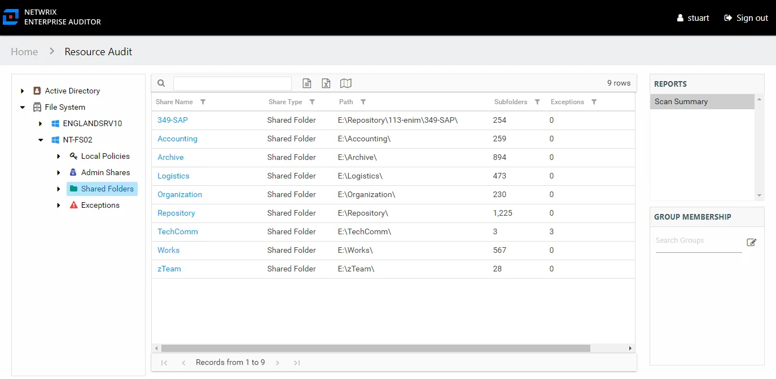Click the Local Policies key icon
Image resolution: width=776 pixels, height=379 pixels.
click(x=73, y=156)
